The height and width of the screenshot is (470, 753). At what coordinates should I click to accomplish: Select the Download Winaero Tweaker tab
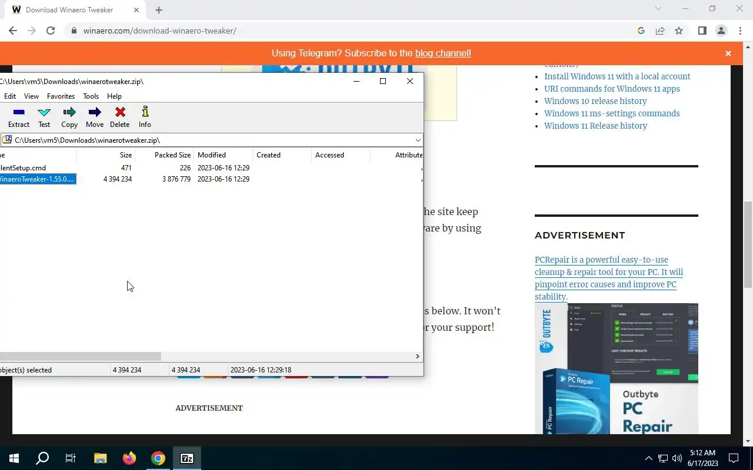tap(74, 10)
